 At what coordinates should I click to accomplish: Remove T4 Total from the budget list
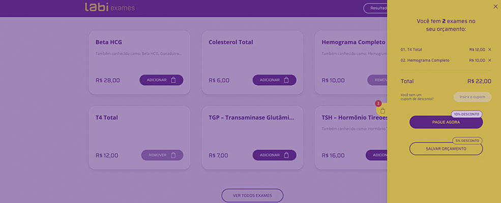(x=490, y=49)
